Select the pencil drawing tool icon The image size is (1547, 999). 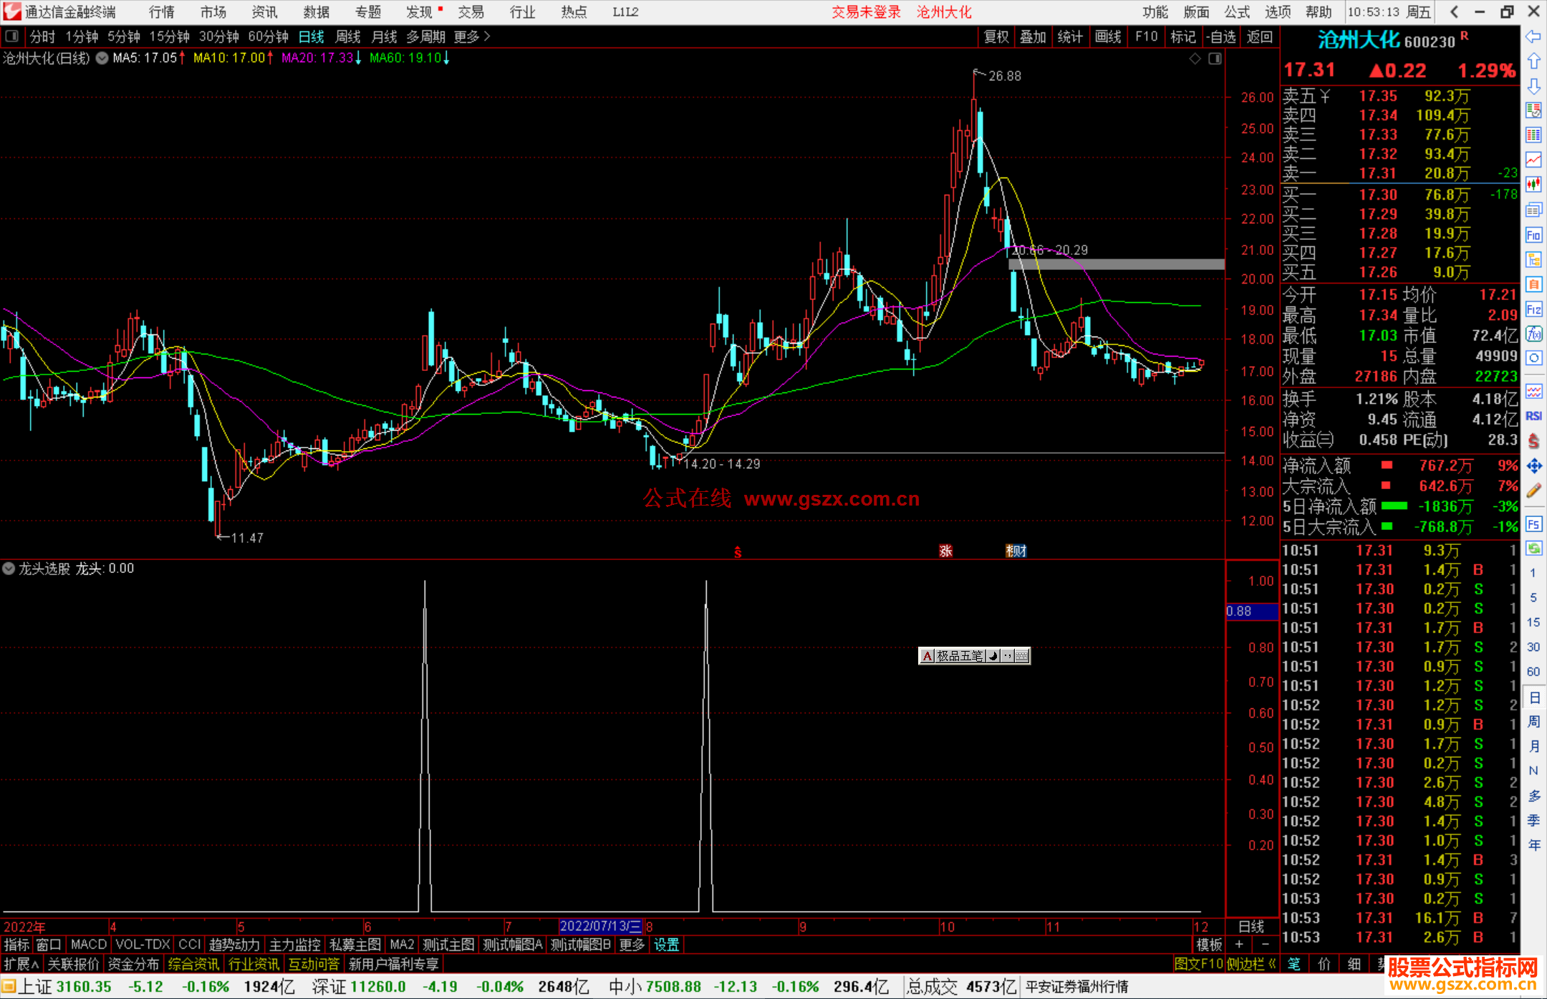click(x=1533, y=491)
